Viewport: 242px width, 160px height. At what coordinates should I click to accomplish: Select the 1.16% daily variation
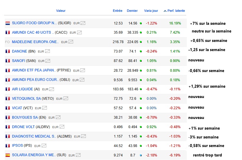[152, 42]
